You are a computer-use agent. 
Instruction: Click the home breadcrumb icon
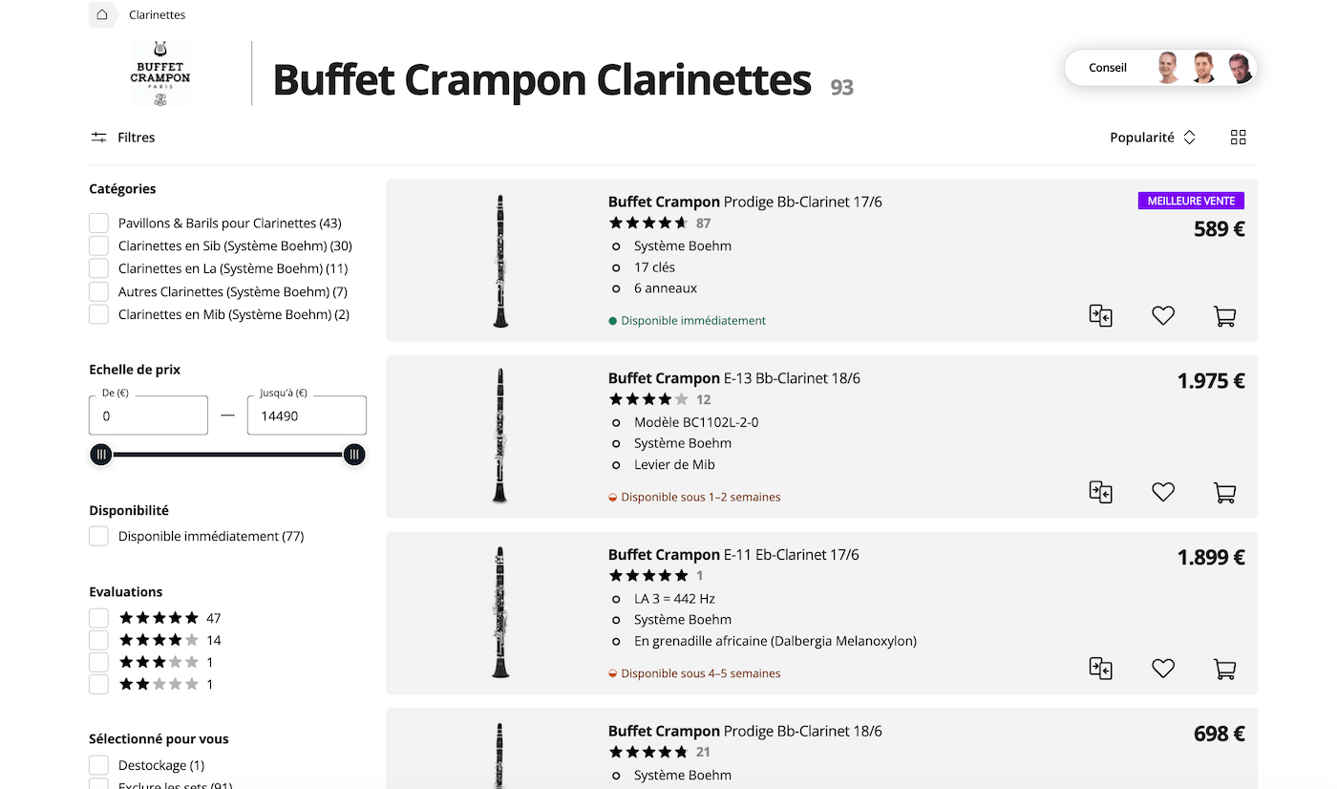(102, 14)
